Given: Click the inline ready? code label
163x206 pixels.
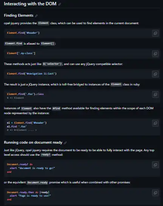Looking at the screenshot, I should point(46,155).
